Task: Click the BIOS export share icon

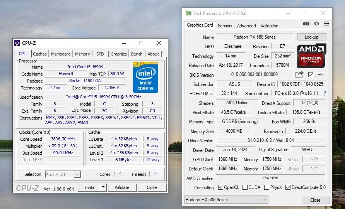Action: click(x=299, y=74)
